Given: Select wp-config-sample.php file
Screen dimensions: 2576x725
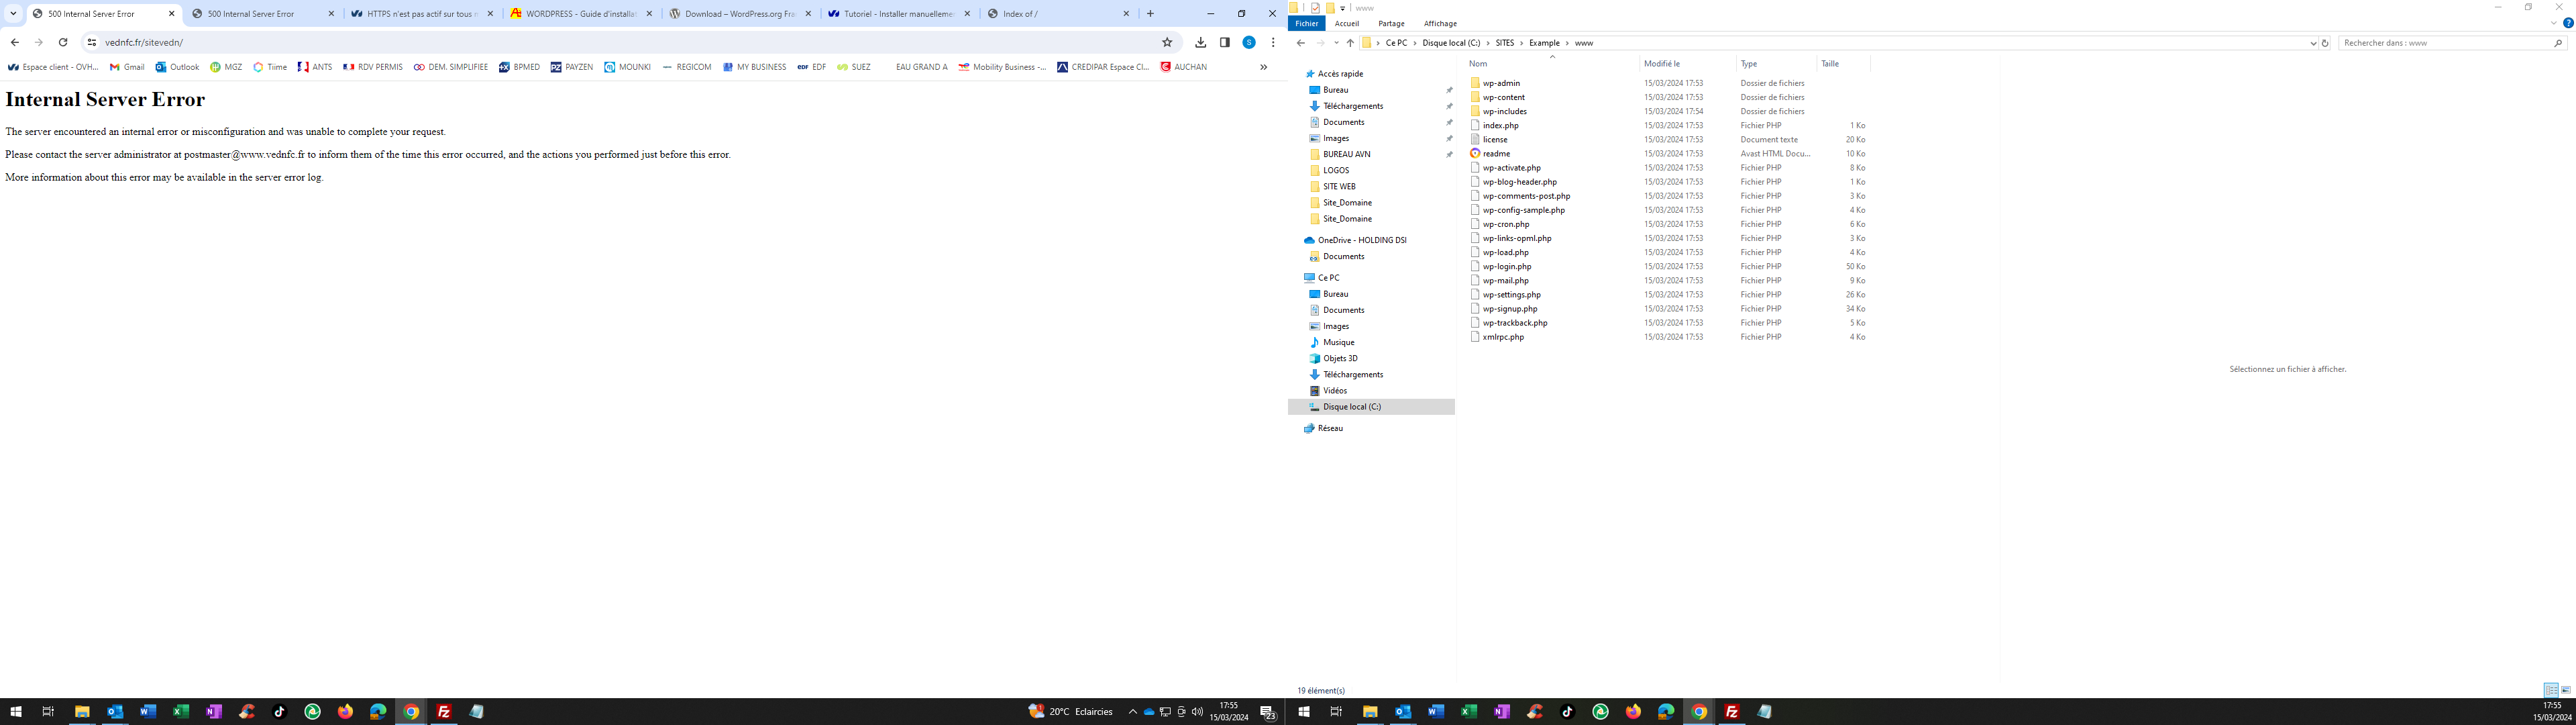Looking at the screenshot, I should pos(1523,210).
